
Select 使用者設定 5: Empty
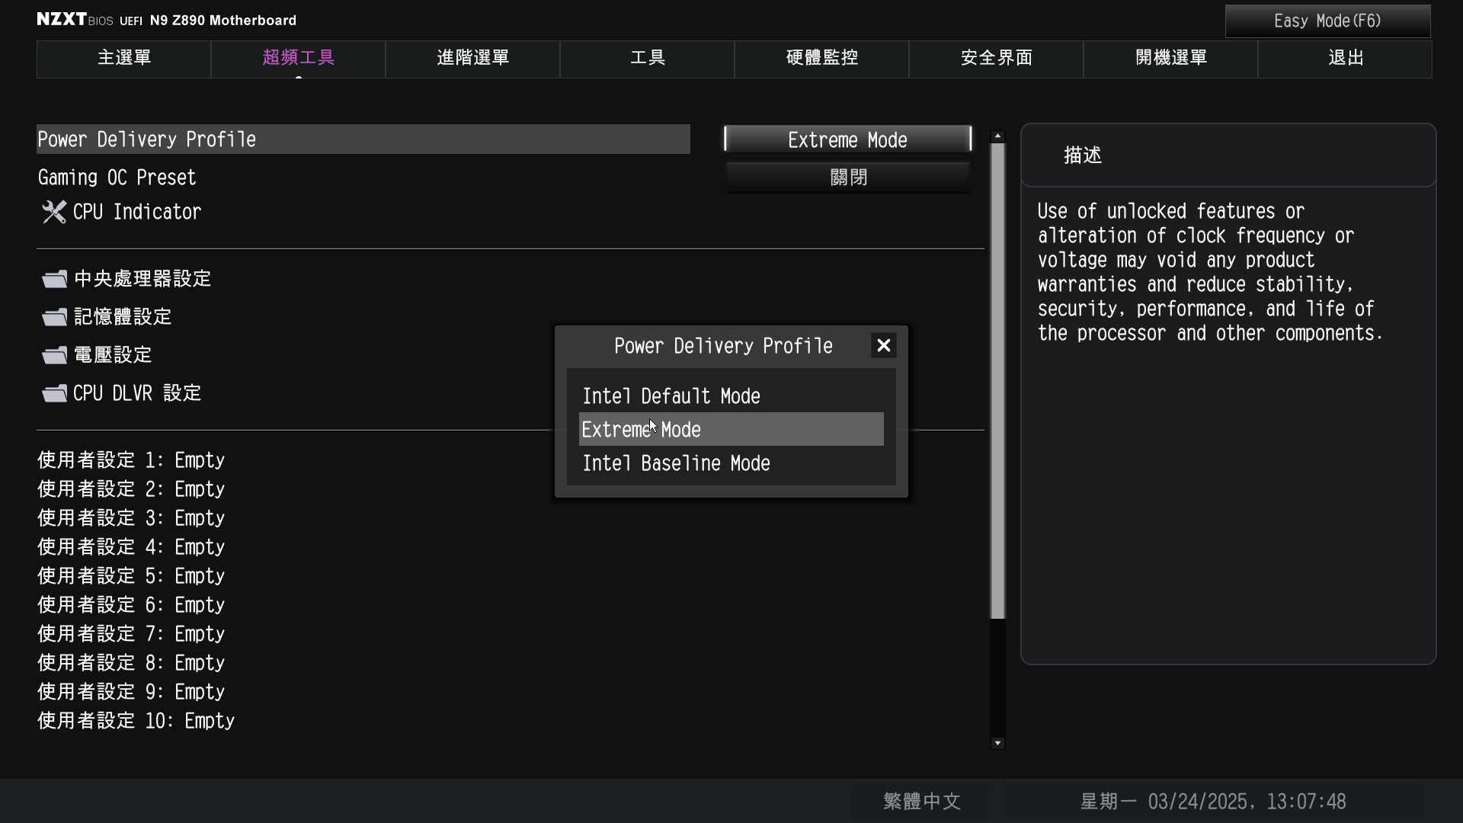(x=131, y=576)
